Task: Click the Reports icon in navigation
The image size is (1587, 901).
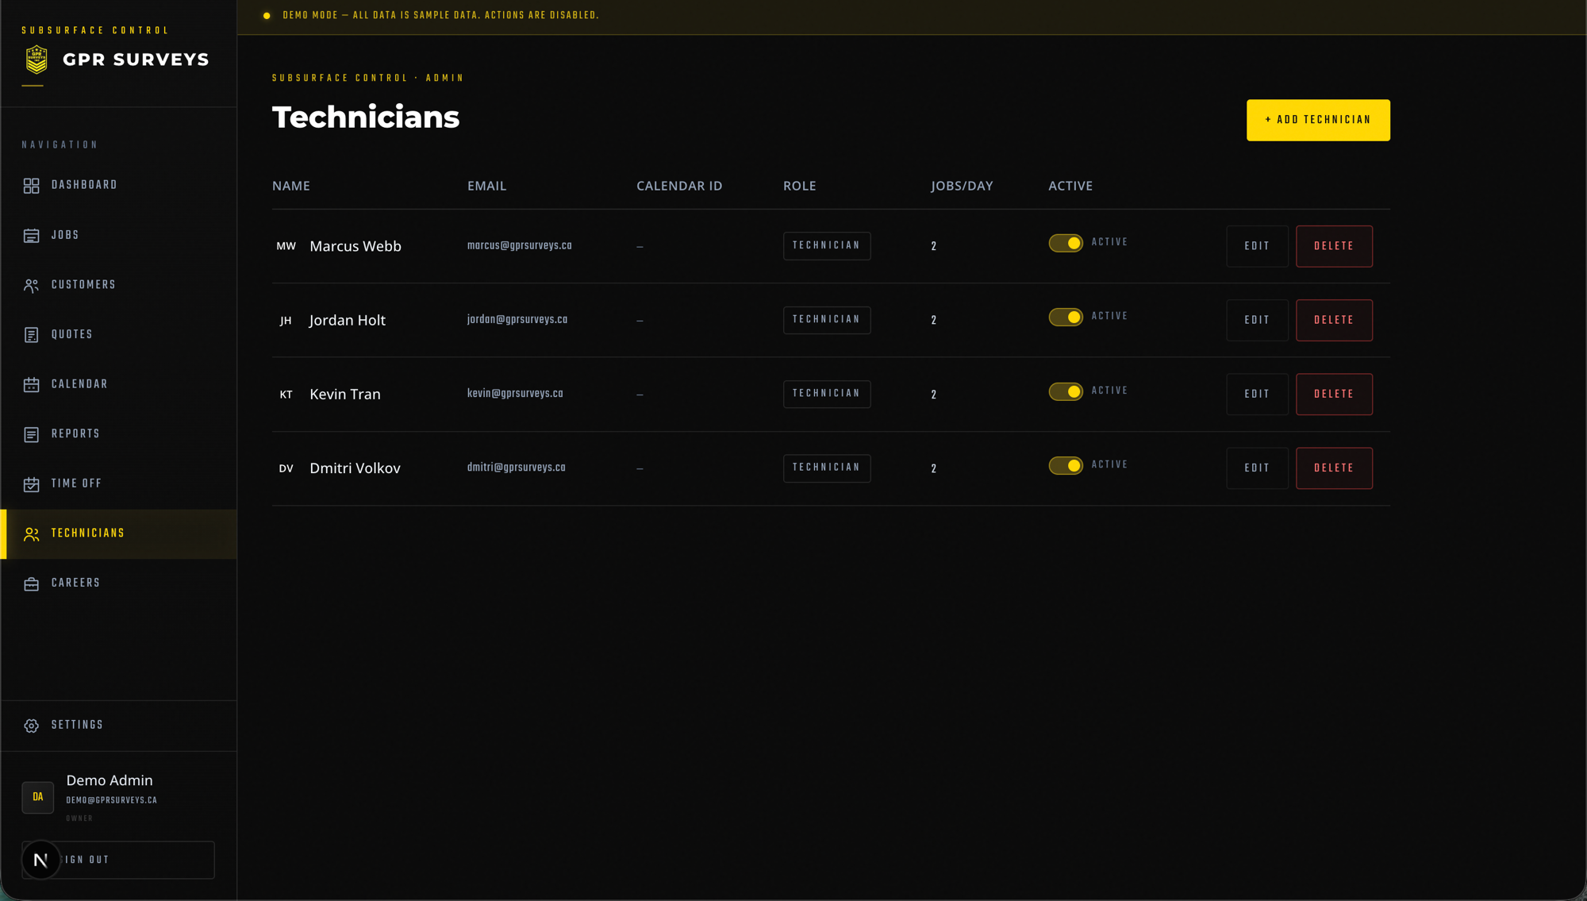Action: pyautogui.click(x=31, y=435)
